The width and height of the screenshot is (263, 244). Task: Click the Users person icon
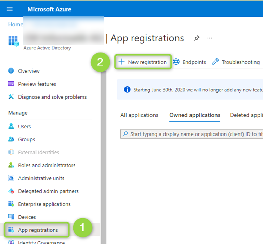(11, 126)
